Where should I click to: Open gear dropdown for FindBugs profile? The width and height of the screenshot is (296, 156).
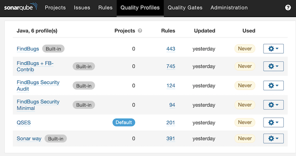click(x=273, y=49)
